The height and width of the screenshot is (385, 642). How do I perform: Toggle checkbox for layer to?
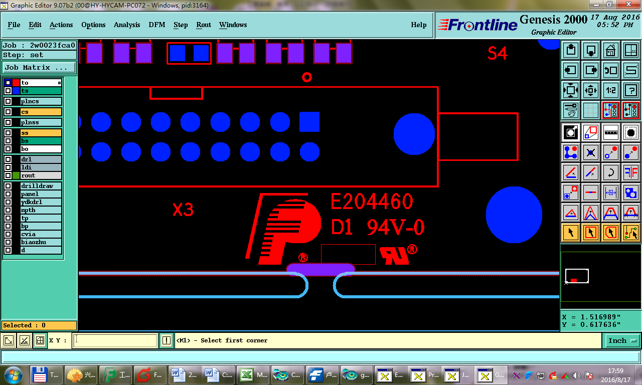click(8, 83)
